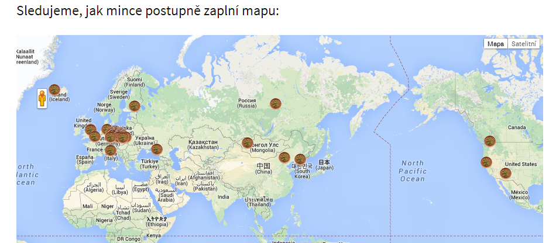Click the France map label
The height and width of the screenshot is (243, 556).
point(95,150)
